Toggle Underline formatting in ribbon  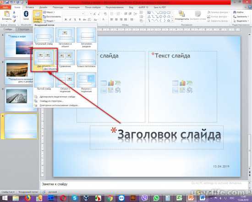click(75, 20)
